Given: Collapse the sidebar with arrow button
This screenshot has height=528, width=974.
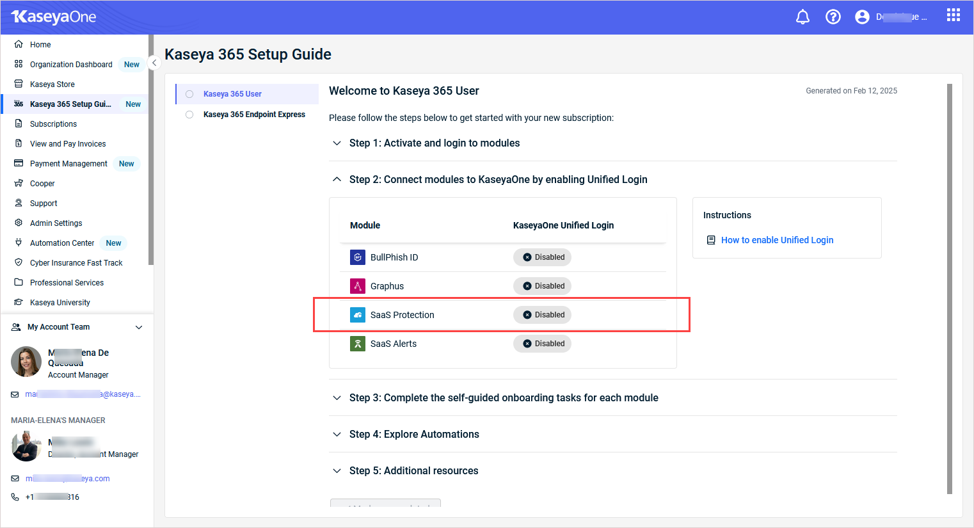Looking at the screenshot, I should tap(154, 63).
